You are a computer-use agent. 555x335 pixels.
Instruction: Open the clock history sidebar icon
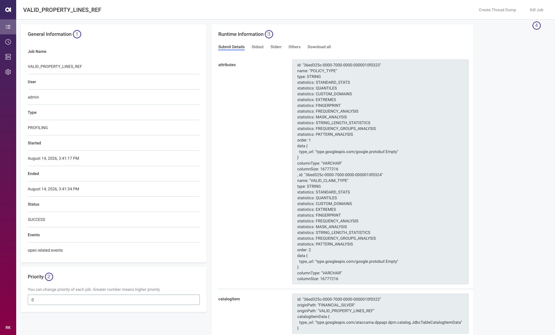8,42
